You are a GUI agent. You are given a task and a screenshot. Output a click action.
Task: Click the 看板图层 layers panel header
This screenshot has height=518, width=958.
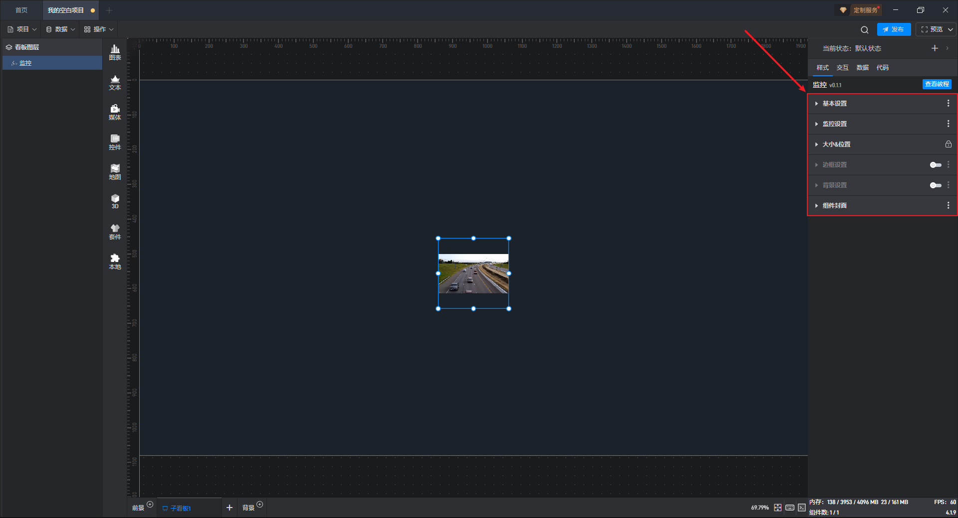pyautogui.click(x=52, y=47)
